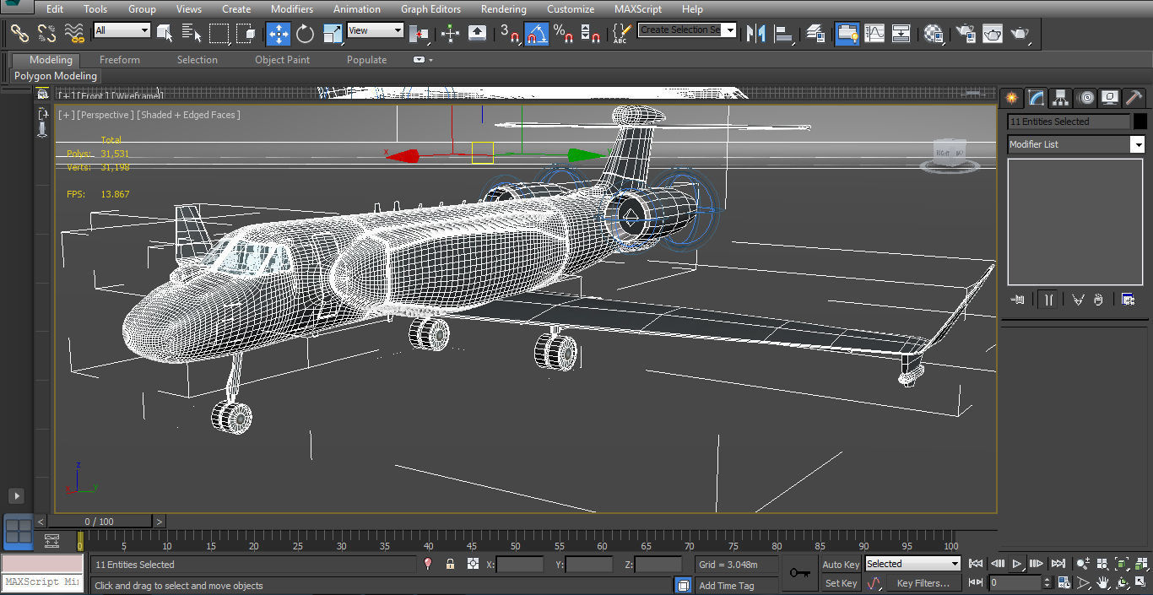Click the Pan View hand icon

[x=1103, y=582]
